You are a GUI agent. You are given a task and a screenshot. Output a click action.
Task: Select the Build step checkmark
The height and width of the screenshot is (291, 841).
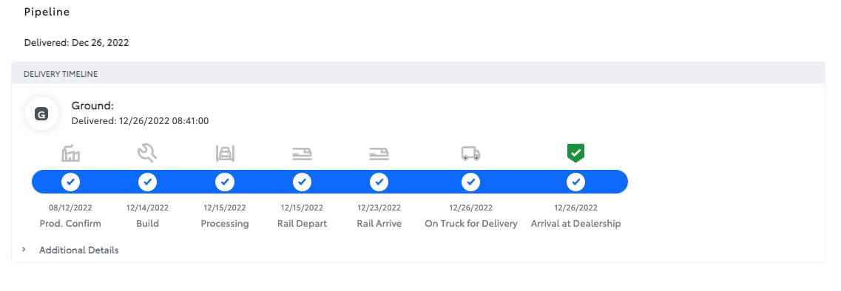[147, 182]
